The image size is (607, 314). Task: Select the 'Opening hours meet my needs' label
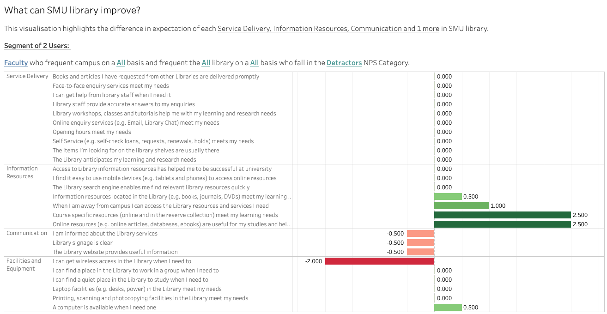[x=92, y=132]
